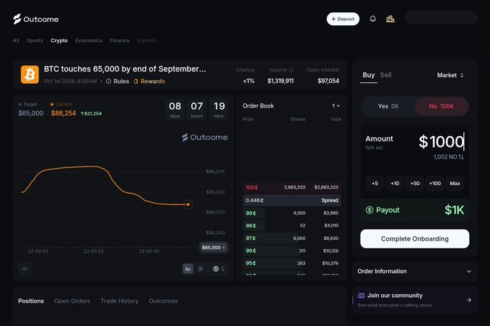Screen dimensions: 490x326
Task: Switch to the Buy tab
Action: tap(369, 75)
